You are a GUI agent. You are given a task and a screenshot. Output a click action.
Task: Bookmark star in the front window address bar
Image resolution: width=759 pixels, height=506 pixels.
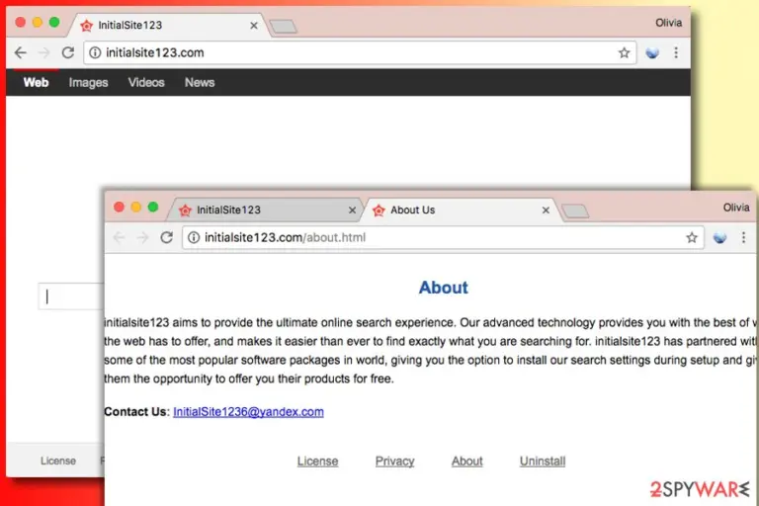(x=692, y=237)
